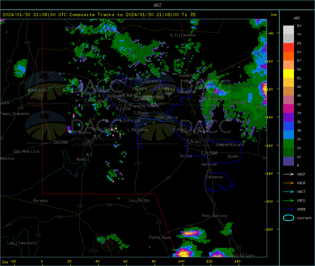Viewport: 315px width, 266px height.
Task: Click the 30 dBZ light blue swatch
Action: pyautogui.click(x=288, y=135)
